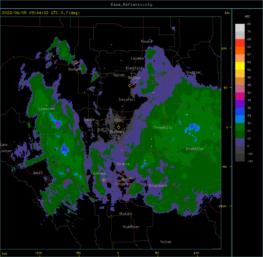Click the Limestone label
Screen dimensions: 263x257
[47, 109]
